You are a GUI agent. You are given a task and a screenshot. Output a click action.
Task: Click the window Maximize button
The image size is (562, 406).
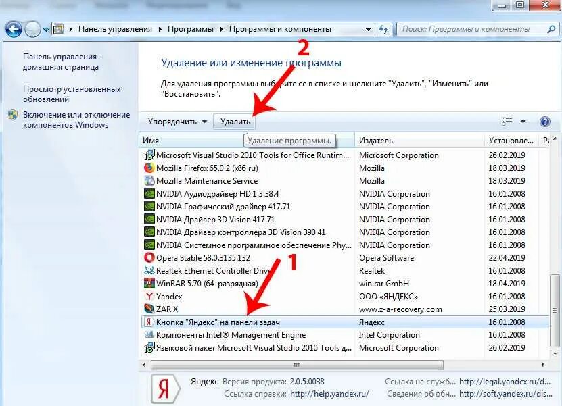coord(521,5)
